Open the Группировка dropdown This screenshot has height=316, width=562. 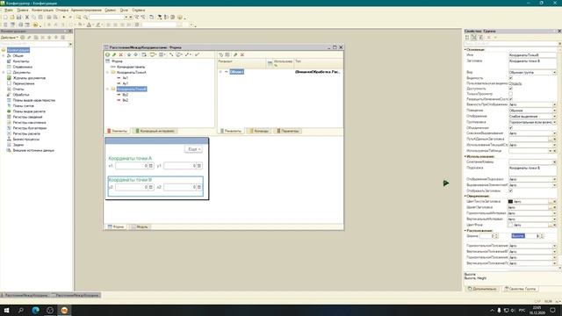(x=554, y=122)
